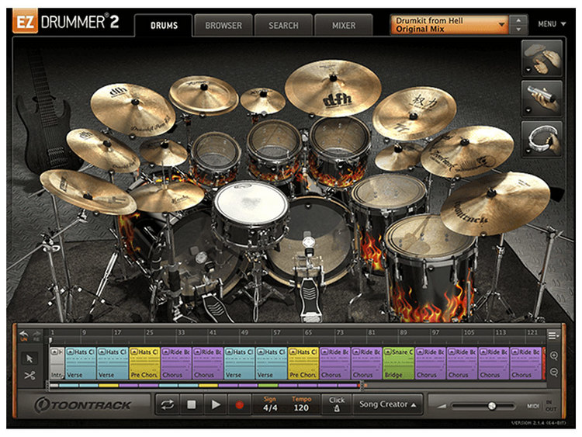The height and width of the screenshot is (437, 582).
Task: Toggle the Click metronome
Action: [x=337, y=404]
